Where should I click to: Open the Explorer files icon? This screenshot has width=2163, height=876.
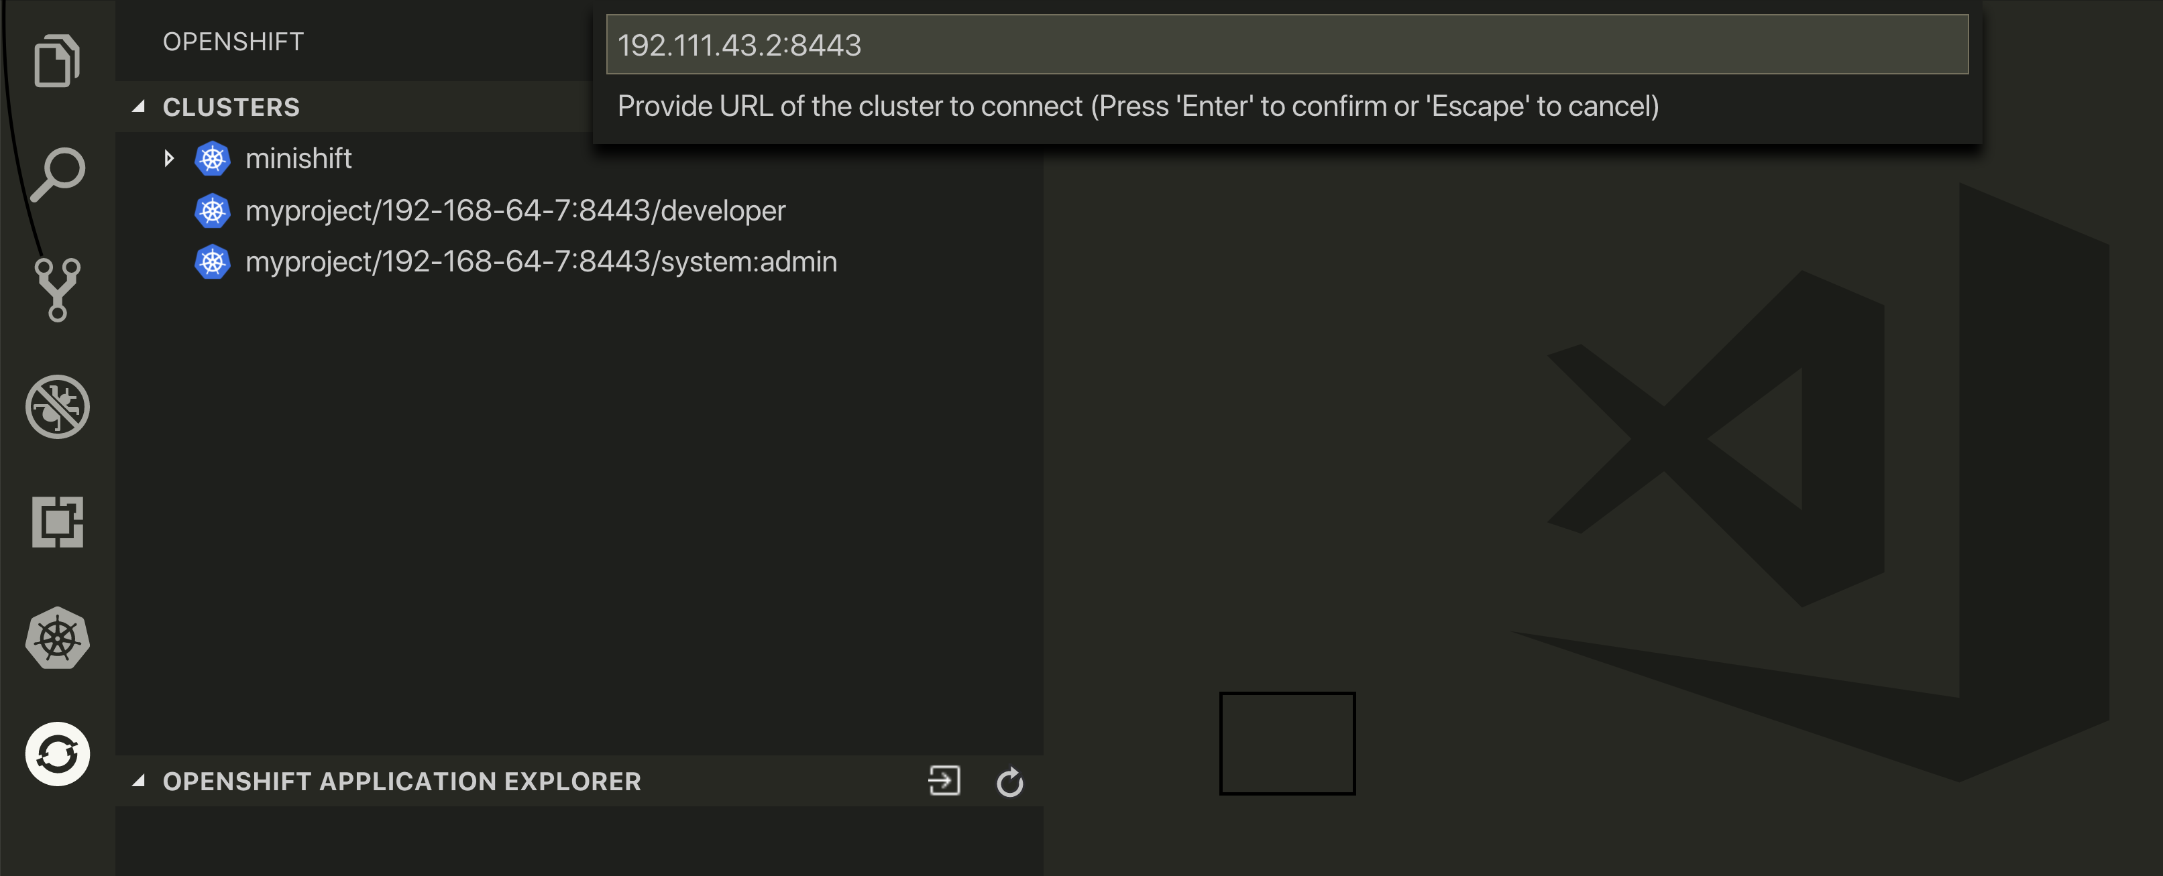pos(57,60)
